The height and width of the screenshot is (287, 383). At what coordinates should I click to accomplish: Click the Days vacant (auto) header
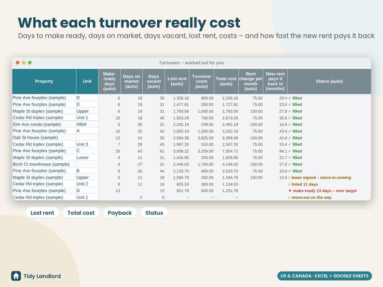tap(154, 81)
